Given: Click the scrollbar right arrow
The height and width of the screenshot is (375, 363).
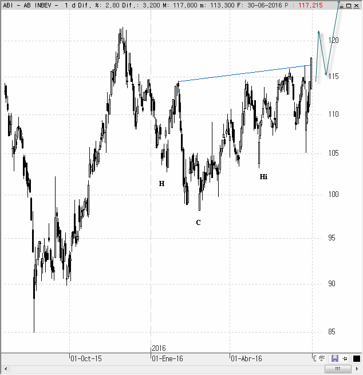Looking at the screenshot, I should coord(357,369).
